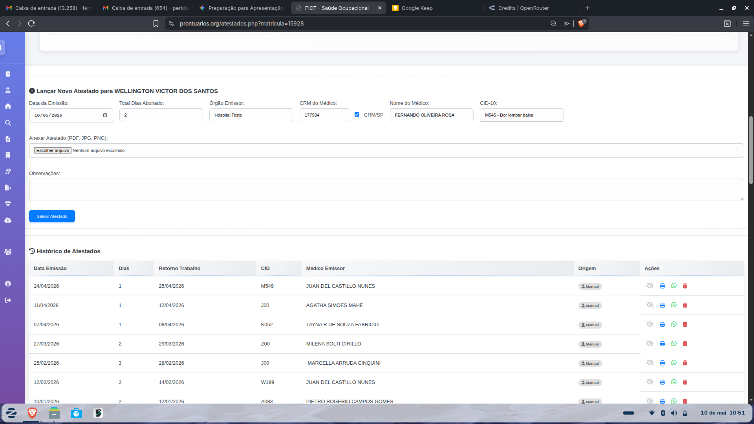Toggle visibility of 25/02/2026 atestado
This screenshot has height=424, width=754.
[x=650, y=363]
